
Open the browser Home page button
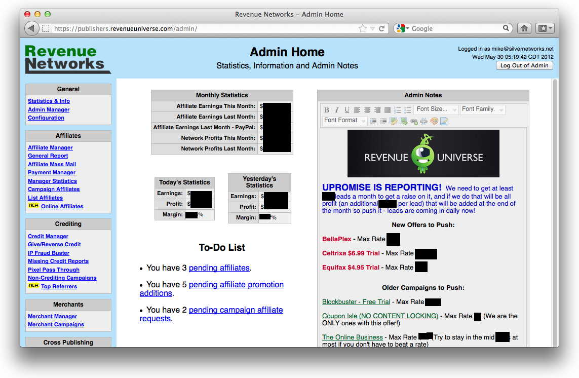click(524, 28)
